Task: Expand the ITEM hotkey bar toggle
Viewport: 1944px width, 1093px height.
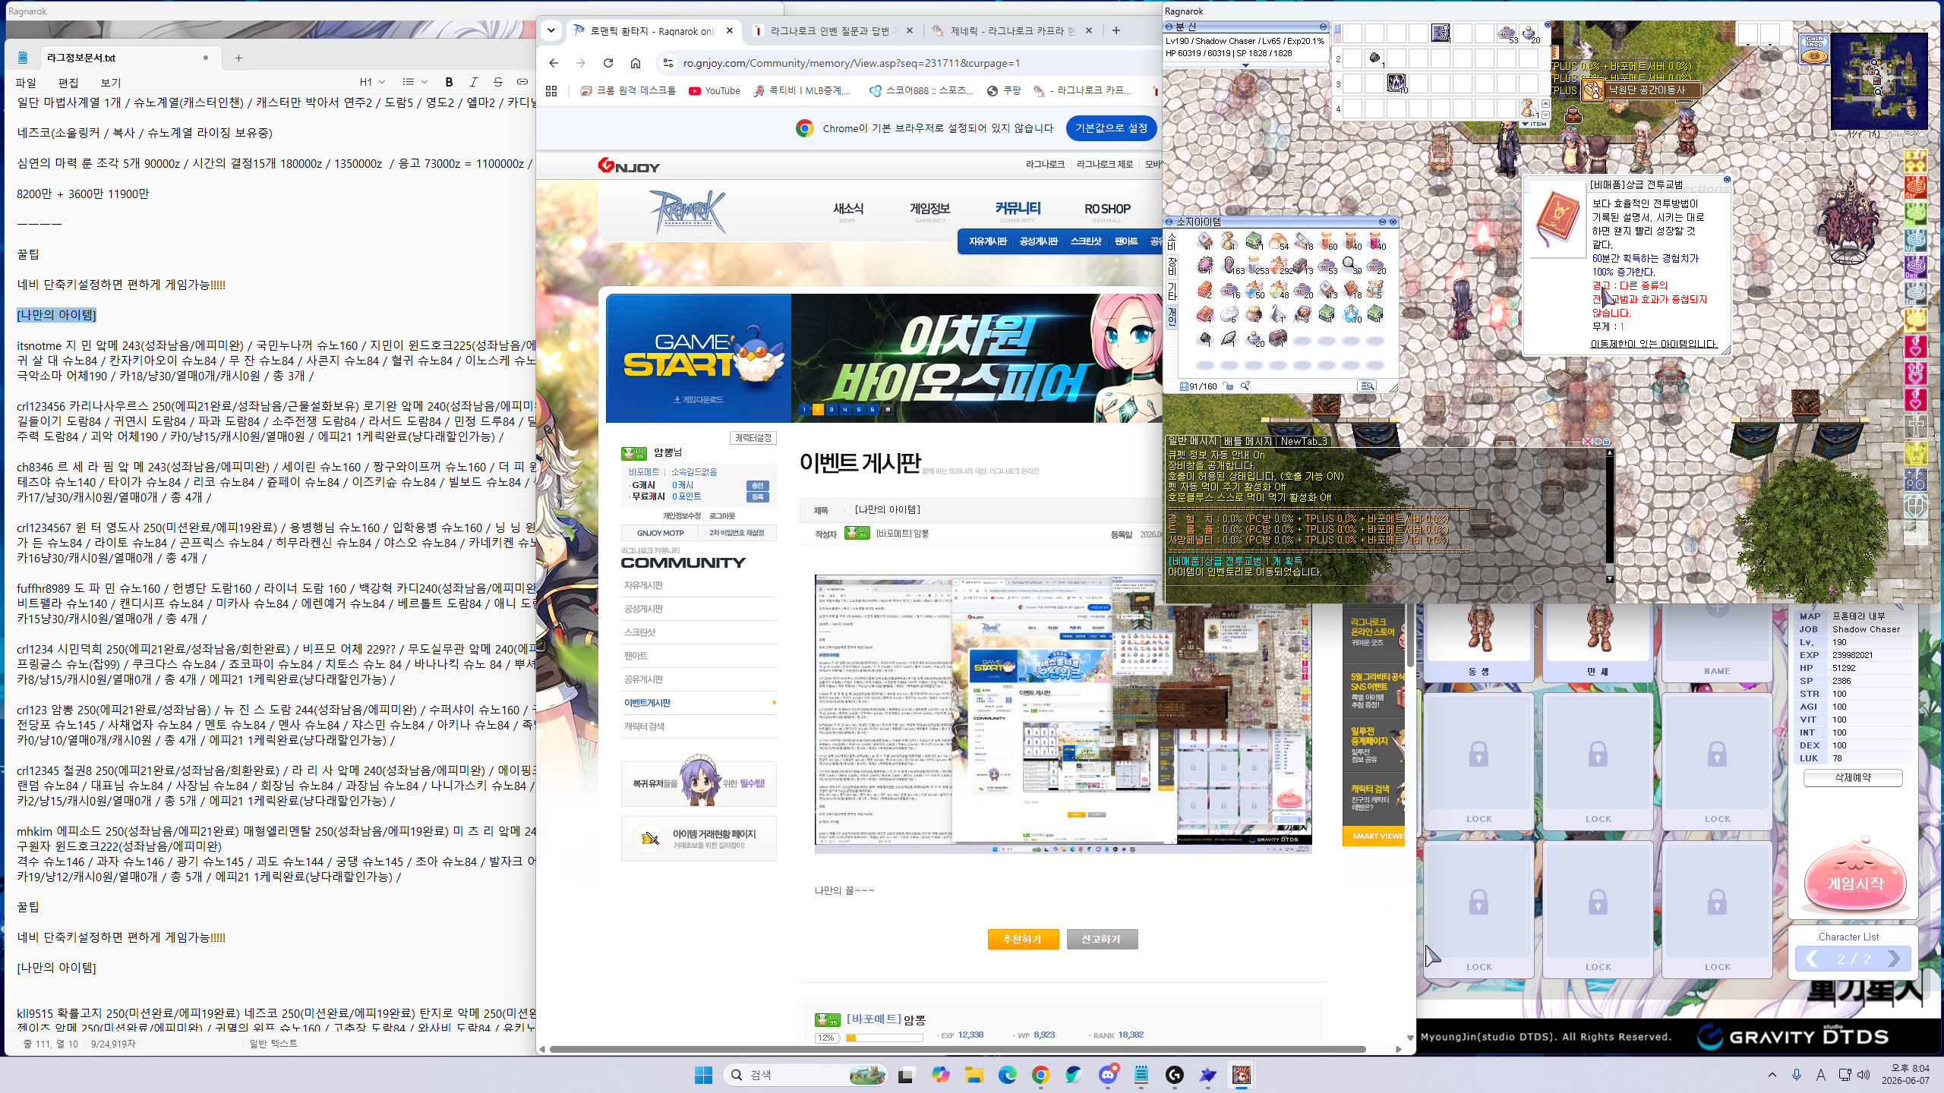Action: 1535,124
